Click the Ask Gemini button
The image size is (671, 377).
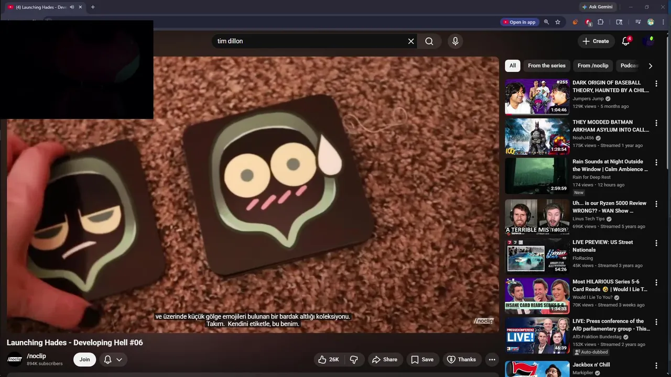[597, 7]
